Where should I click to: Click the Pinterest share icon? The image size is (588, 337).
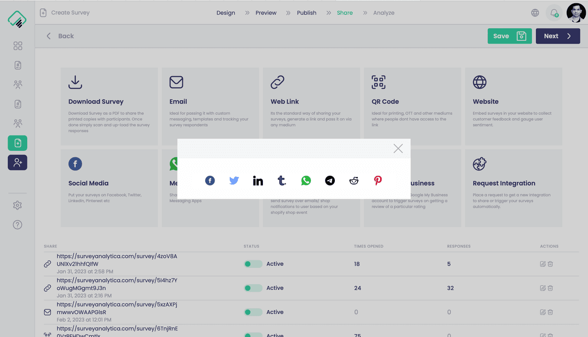pos(378,181)
